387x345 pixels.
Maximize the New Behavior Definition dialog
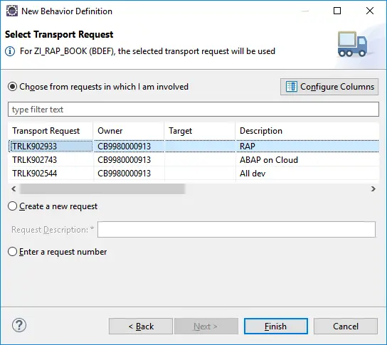pos(337,11)
